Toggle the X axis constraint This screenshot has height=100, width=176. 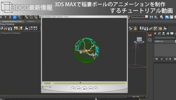pyautogui.click(x=1, y=17)
